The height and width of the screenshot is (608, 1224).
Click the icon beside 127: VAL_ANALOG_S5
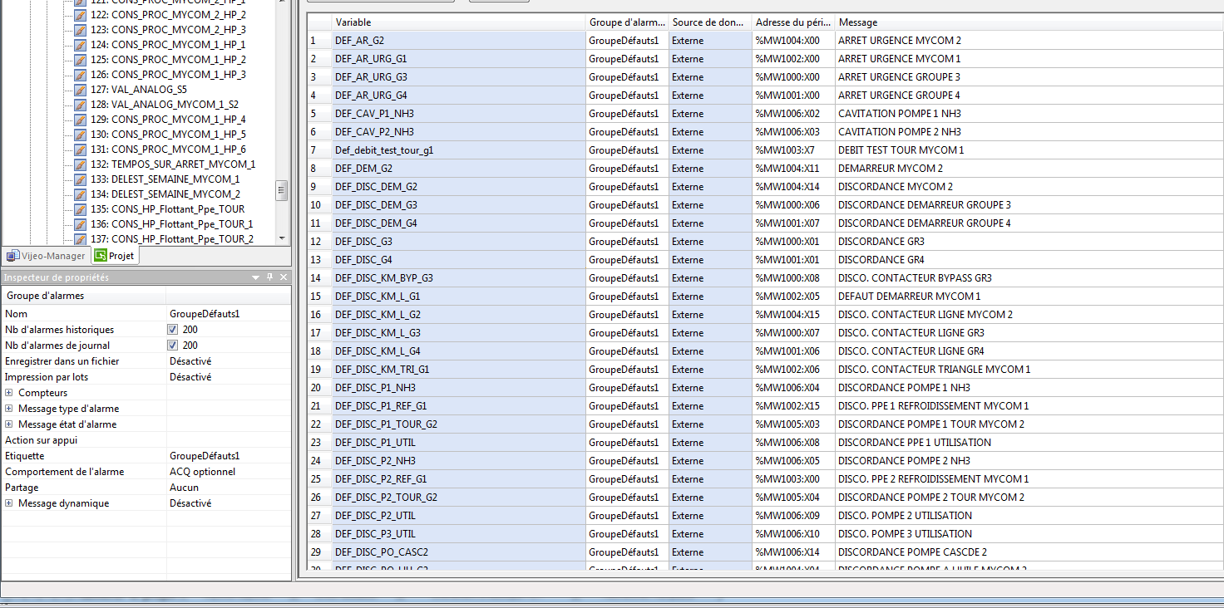80,90
